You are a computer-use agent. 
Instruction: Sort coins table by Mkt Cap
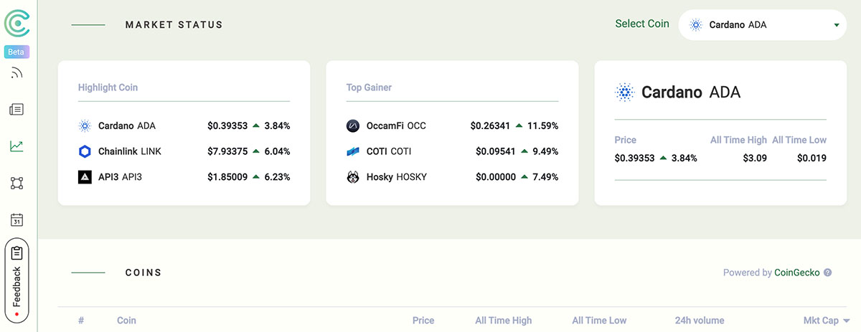click(827, 321)
